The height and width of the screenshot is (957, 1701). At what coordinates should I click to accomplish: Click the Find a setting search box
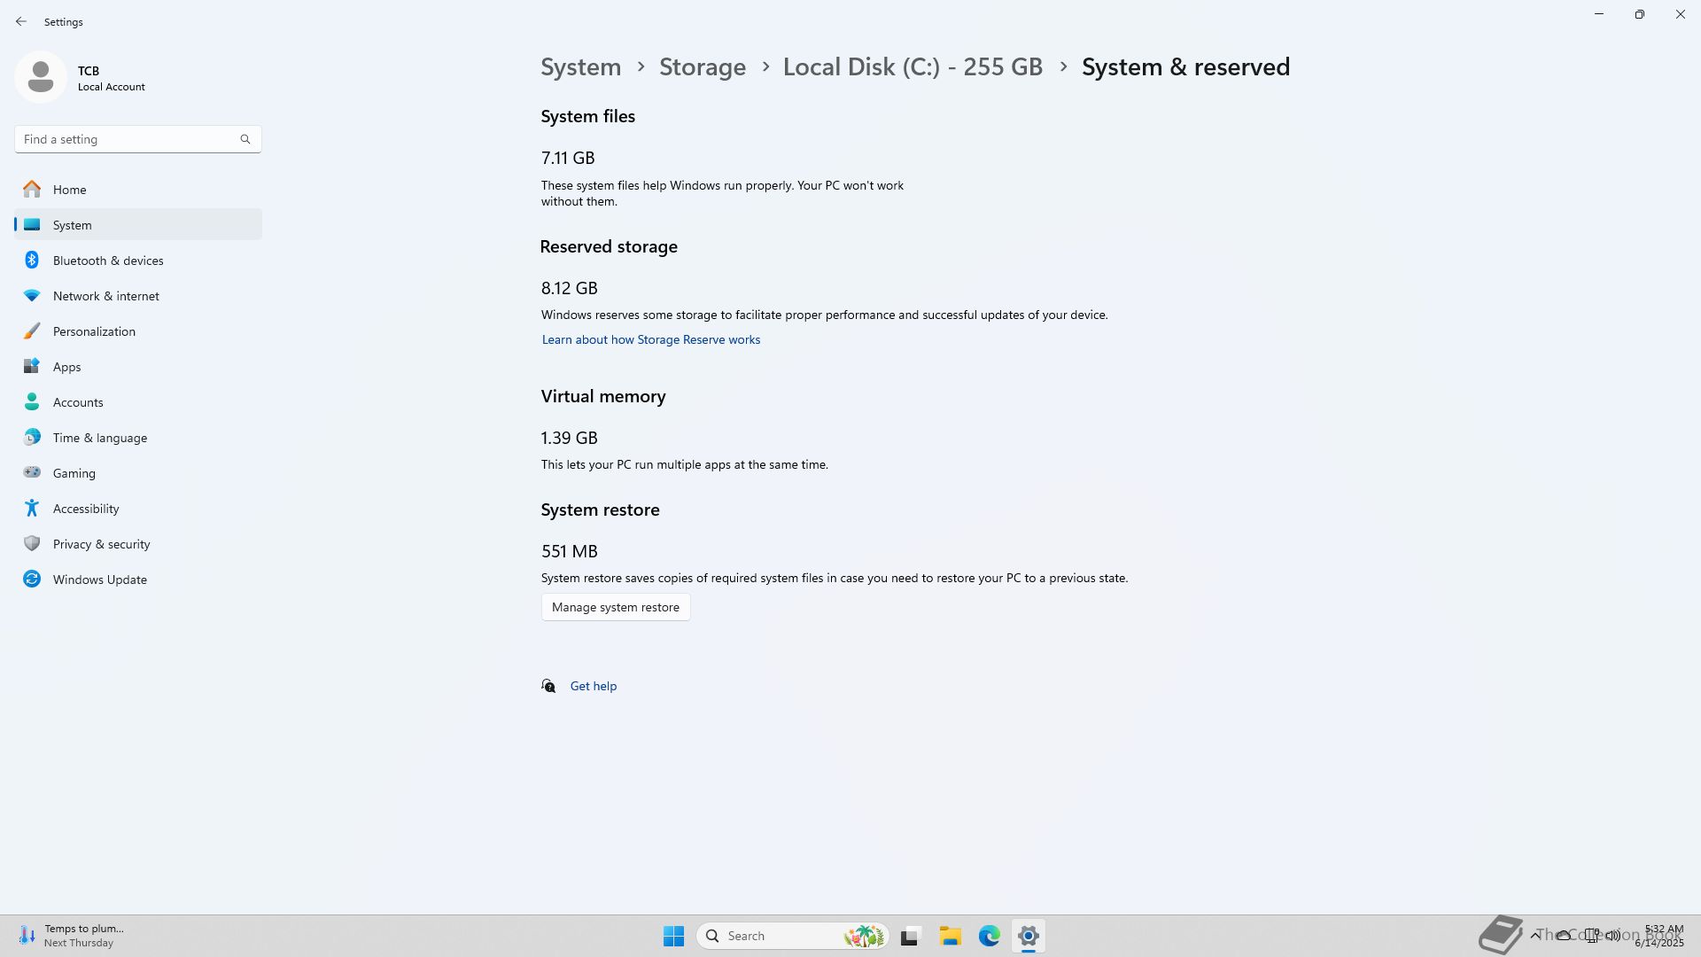128,139
